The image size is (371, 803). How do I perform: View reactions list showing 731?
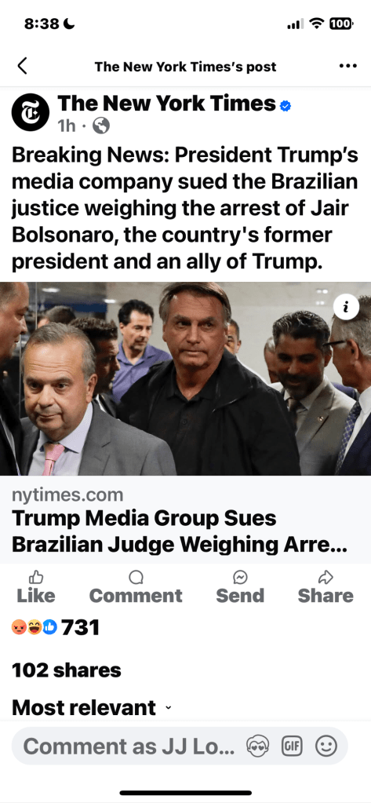point(55,627)
